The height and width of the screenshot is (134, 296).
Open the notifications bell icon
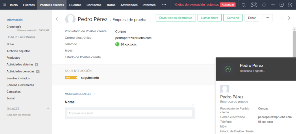pyautogui.click(x=264, y=5)
